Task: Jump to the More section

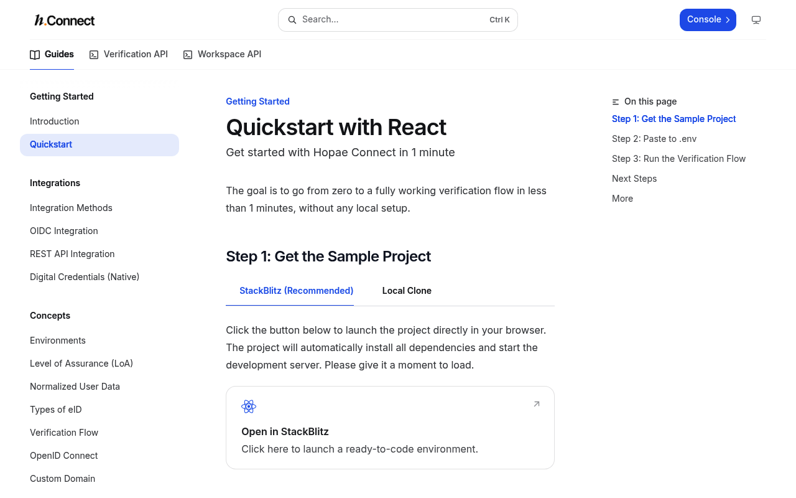Action: tap(622, 199)
